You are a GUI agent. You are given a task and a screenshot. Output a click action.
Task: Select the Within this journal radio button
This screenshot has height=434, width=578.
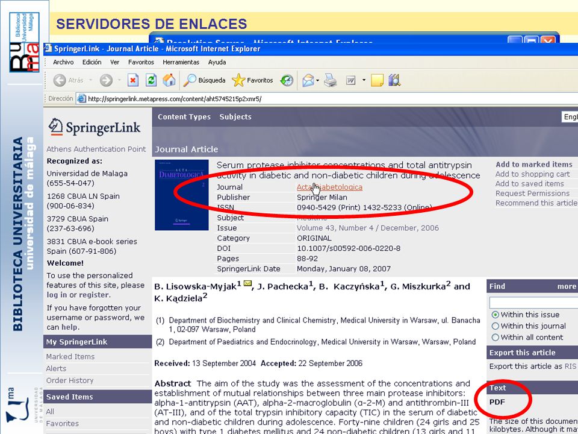tap(496, 326)
